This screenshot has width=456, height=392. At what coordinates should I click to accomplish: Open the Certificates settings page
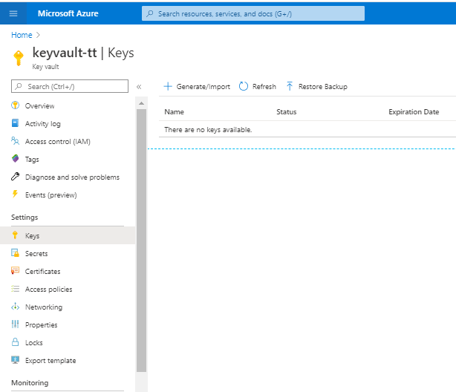coord(42,272)
